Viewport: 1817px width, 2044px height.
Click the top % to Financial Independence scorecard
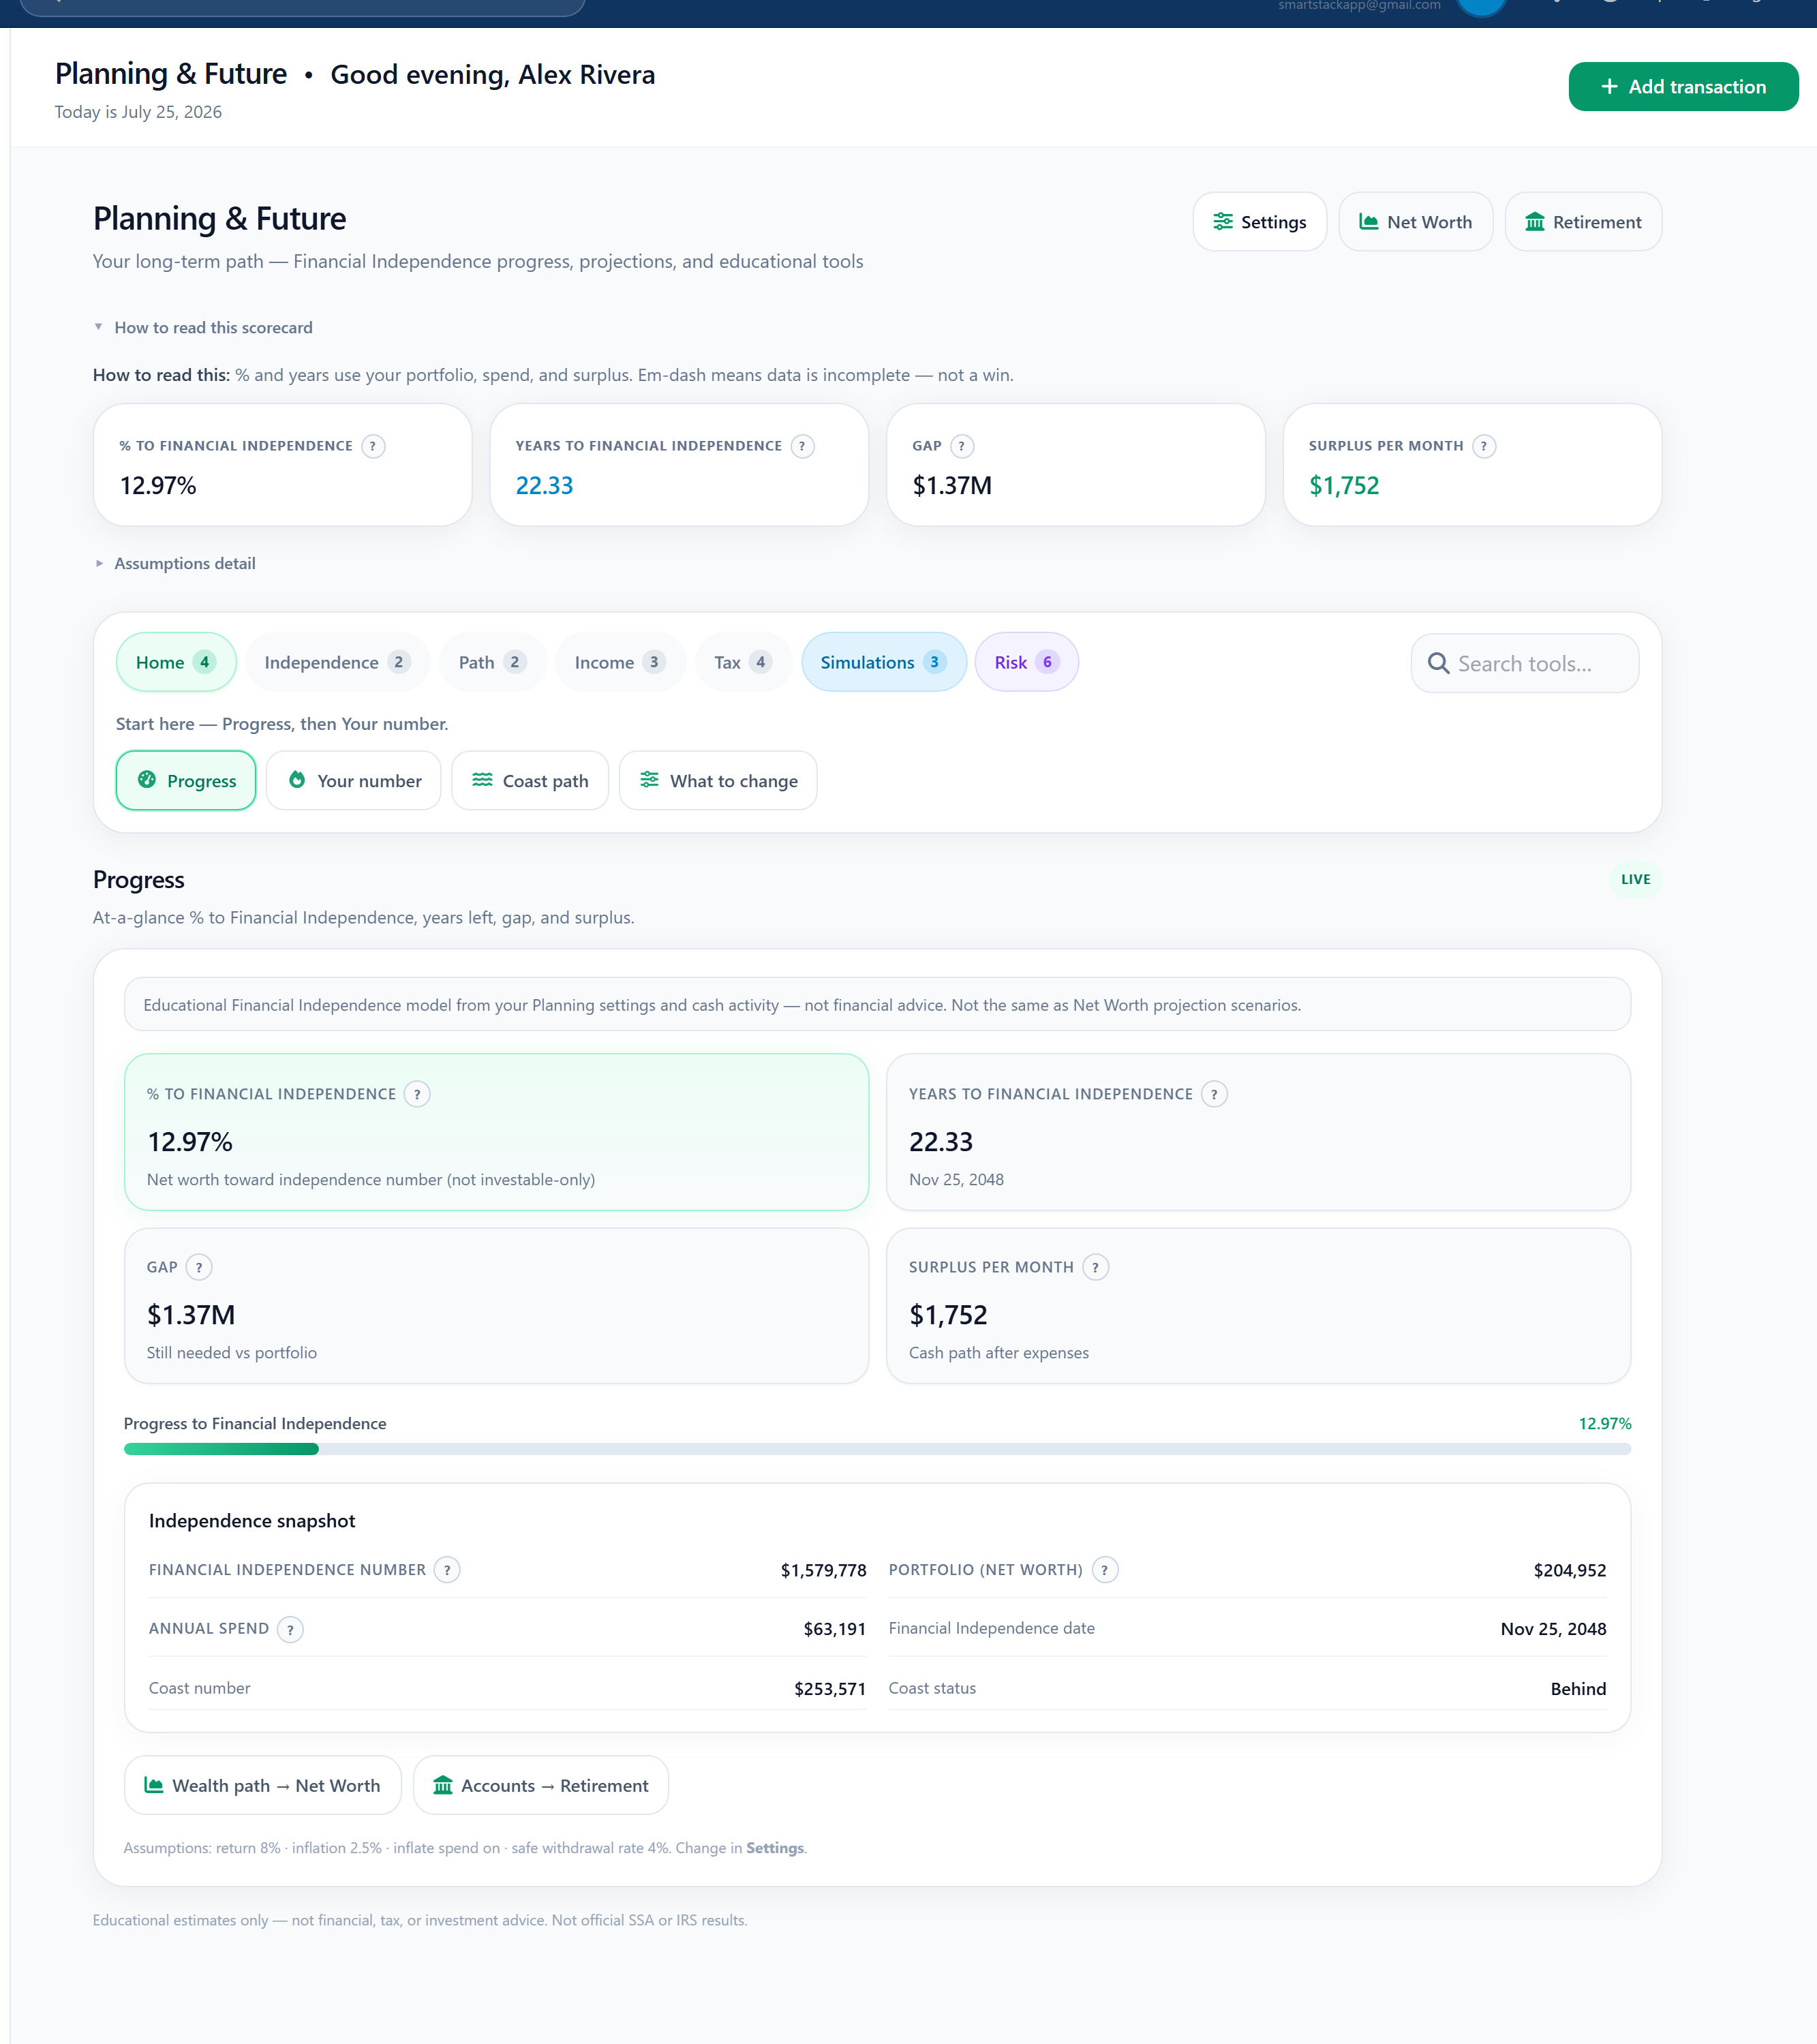pos(283,465)
